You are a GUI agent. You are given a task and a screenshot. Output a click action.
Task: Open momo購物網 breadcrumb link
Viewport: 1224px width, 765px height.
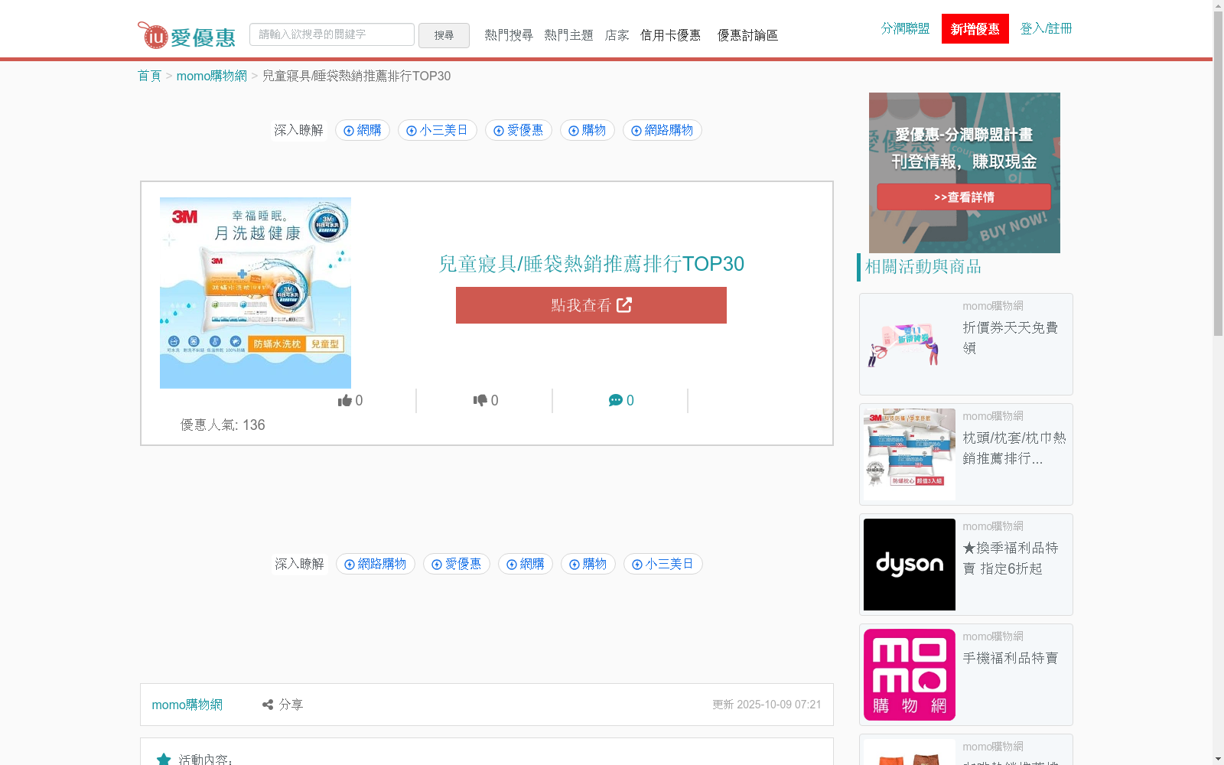(x=212, y=76)
